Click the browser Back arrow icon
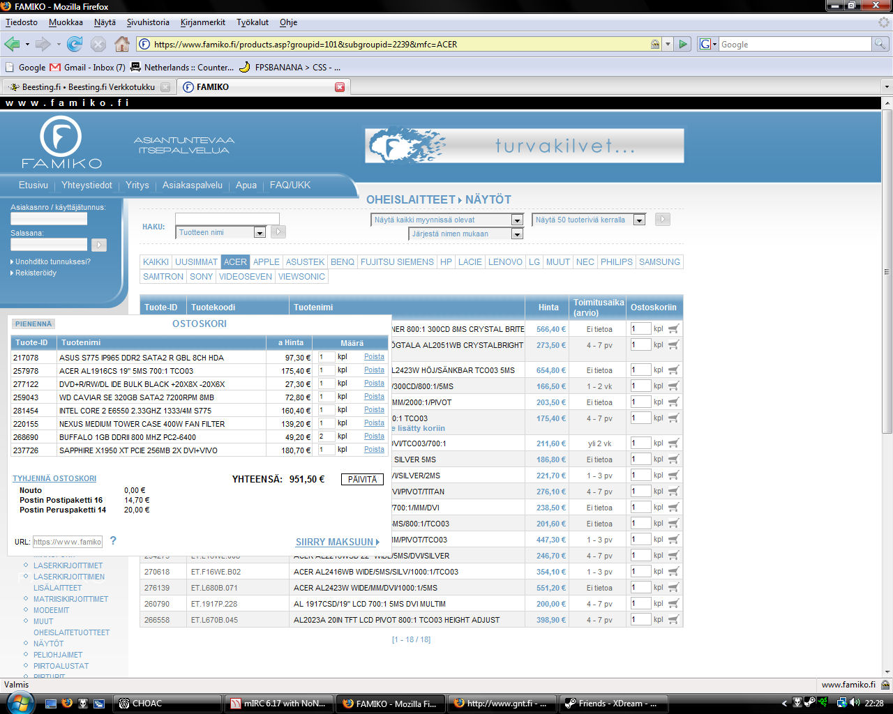The height and width of the screenshot is (714, 893). coord(12,44)
